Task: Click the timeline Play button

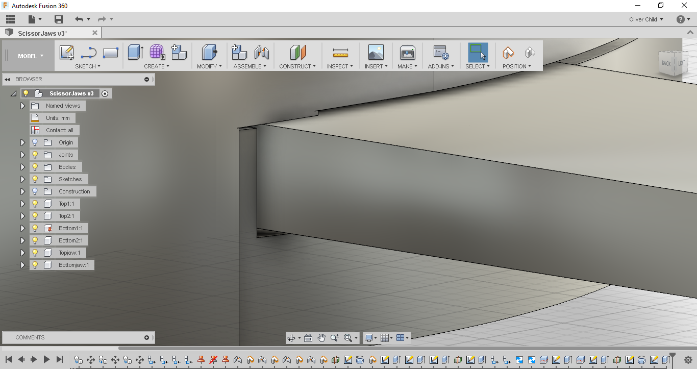Action: click(46, 359)
